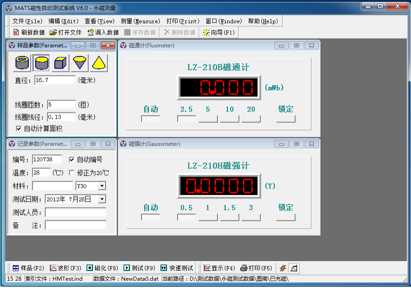The image size is (411, 288).
Task: Close the 样品参数 parameter window
Action: tap(108, 46)
